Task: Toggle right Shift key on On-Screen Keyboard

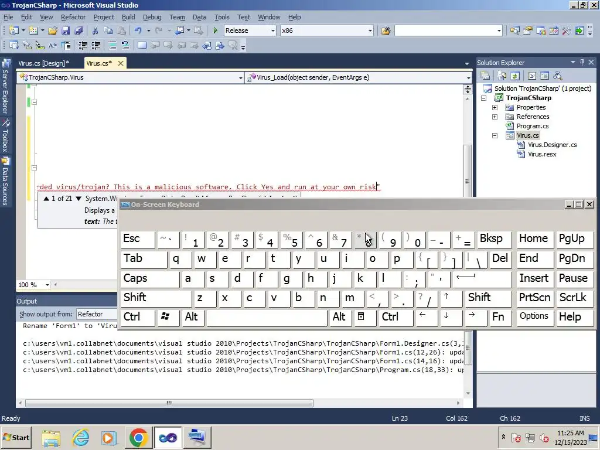Action: click(x=488, y=298)
